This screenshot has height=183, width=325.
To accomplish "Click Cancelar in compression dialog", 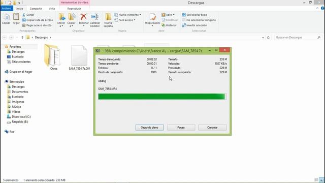I will [x=212, y=128].
